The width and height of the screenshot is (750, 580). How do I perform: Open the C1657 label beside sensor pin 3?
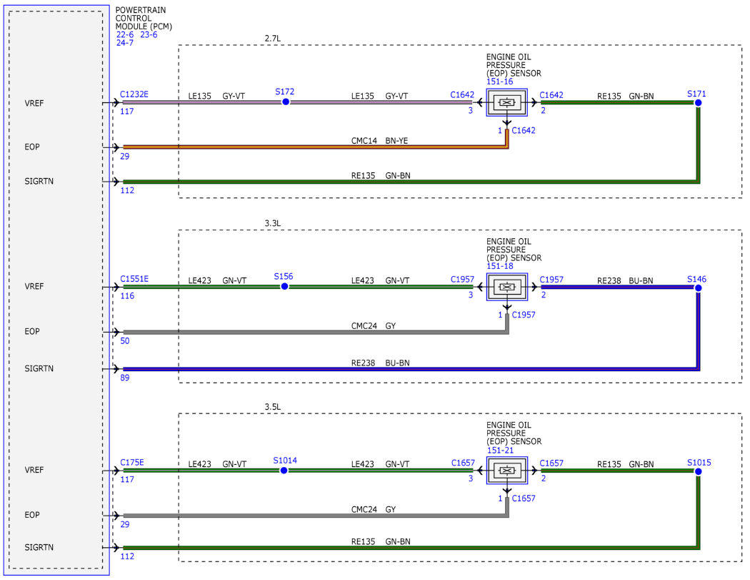click(463, 463)
